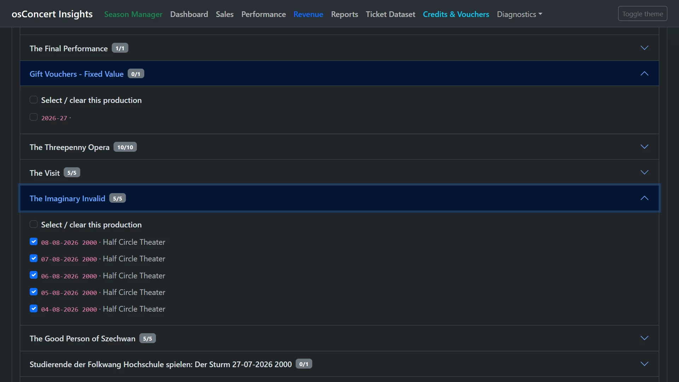Screen dimensions: 679x382
Task: Click The Final Performance production title
Action: (69, 48)
